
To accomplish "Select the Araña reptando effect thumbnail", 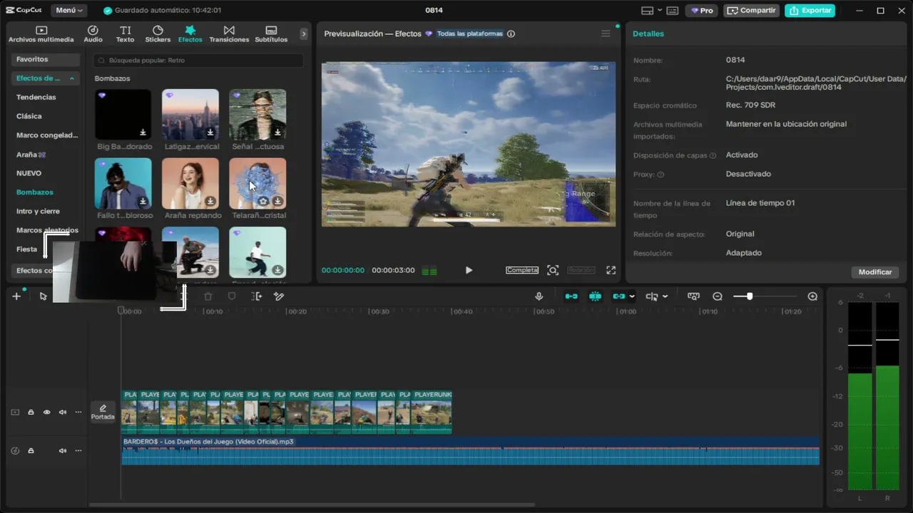I will point(190,183).
